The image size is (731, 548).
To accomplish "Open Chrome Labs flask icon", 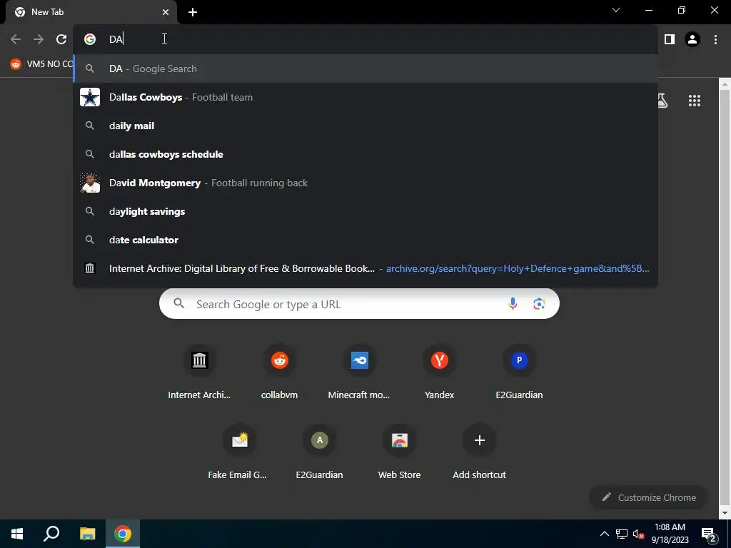I will pyautogui.click(x=662, y=101).
